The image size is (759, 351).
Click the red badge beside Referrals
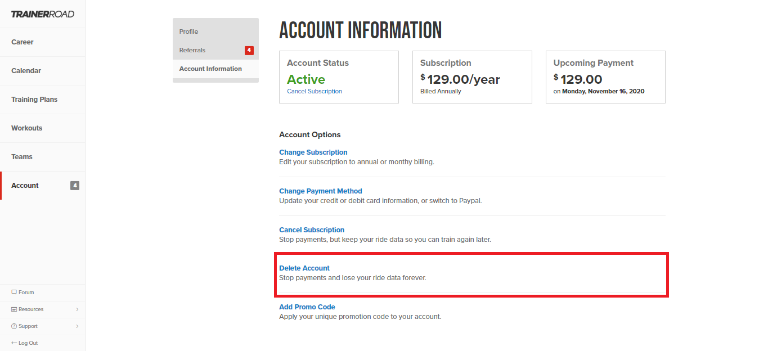point(249,49)
